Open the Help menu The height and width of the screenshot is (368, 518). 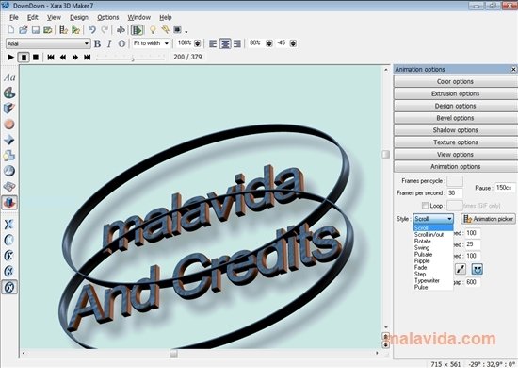pyautogui.click(x=166, y=17)
